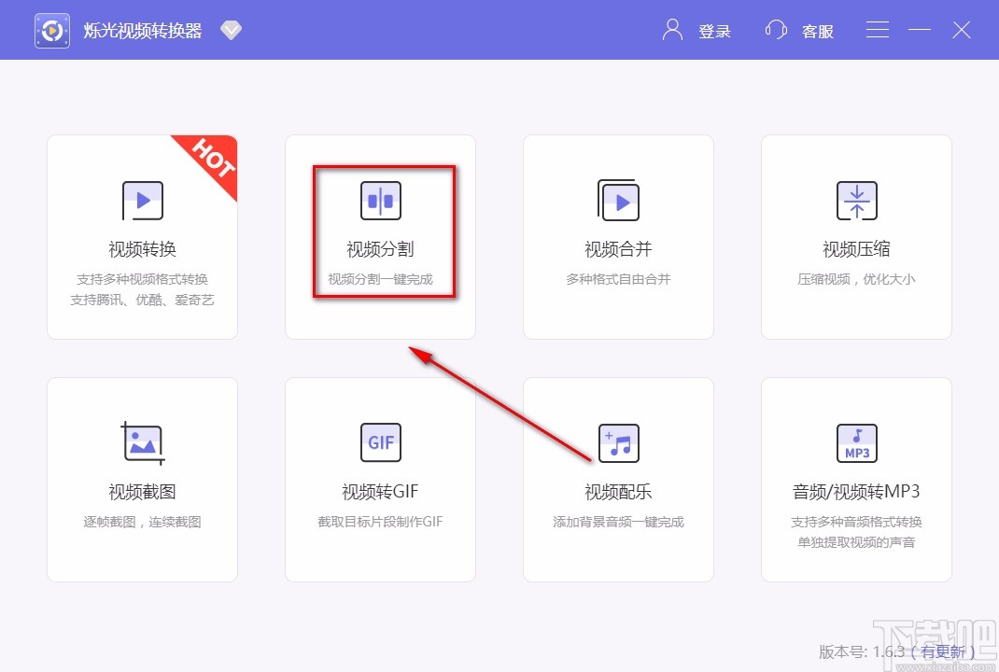This screenshot has width=999, height=672.
Task: Open the 视频配乐 background music tool
Action: click(618, 479)
